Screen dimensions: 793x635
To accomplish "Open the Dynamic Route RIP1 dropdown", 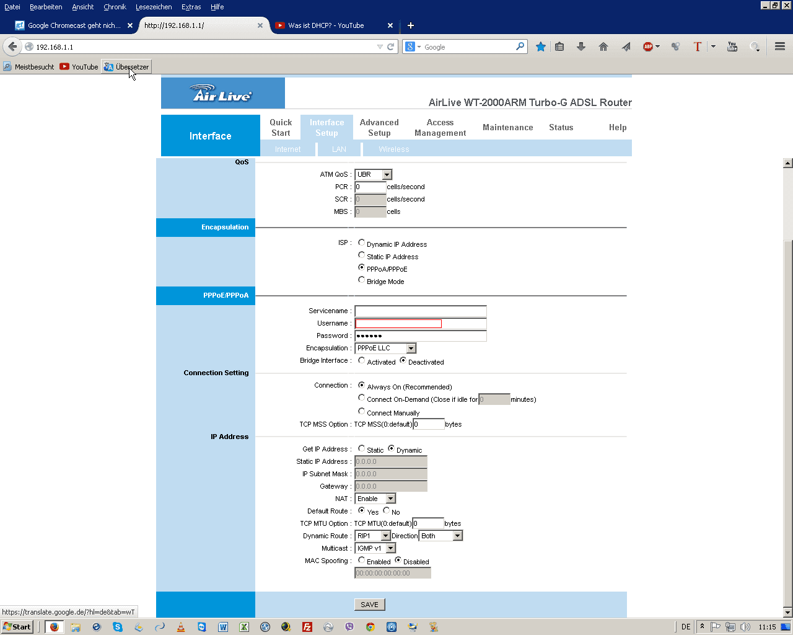I will (x=373, y=536).
